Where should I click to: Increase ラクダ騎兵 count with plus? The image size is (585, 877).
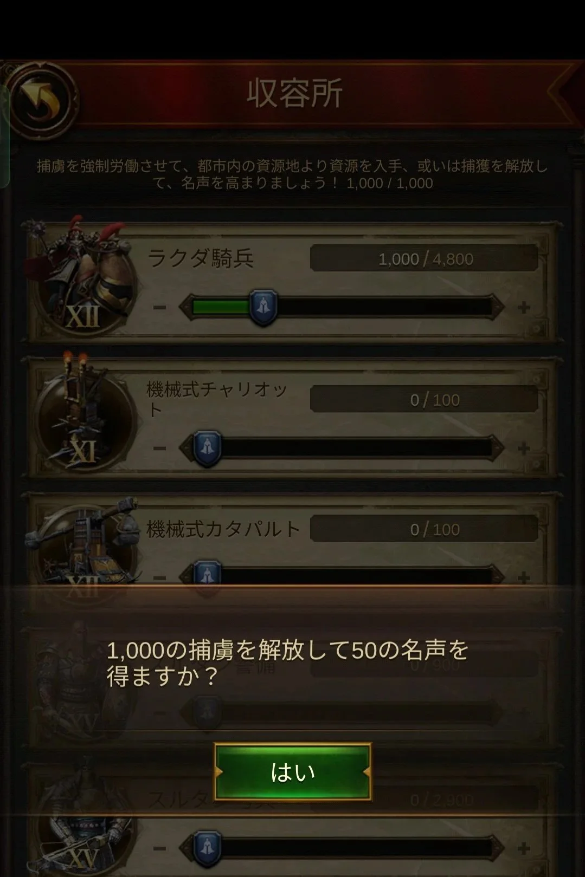tap(523, 308)
